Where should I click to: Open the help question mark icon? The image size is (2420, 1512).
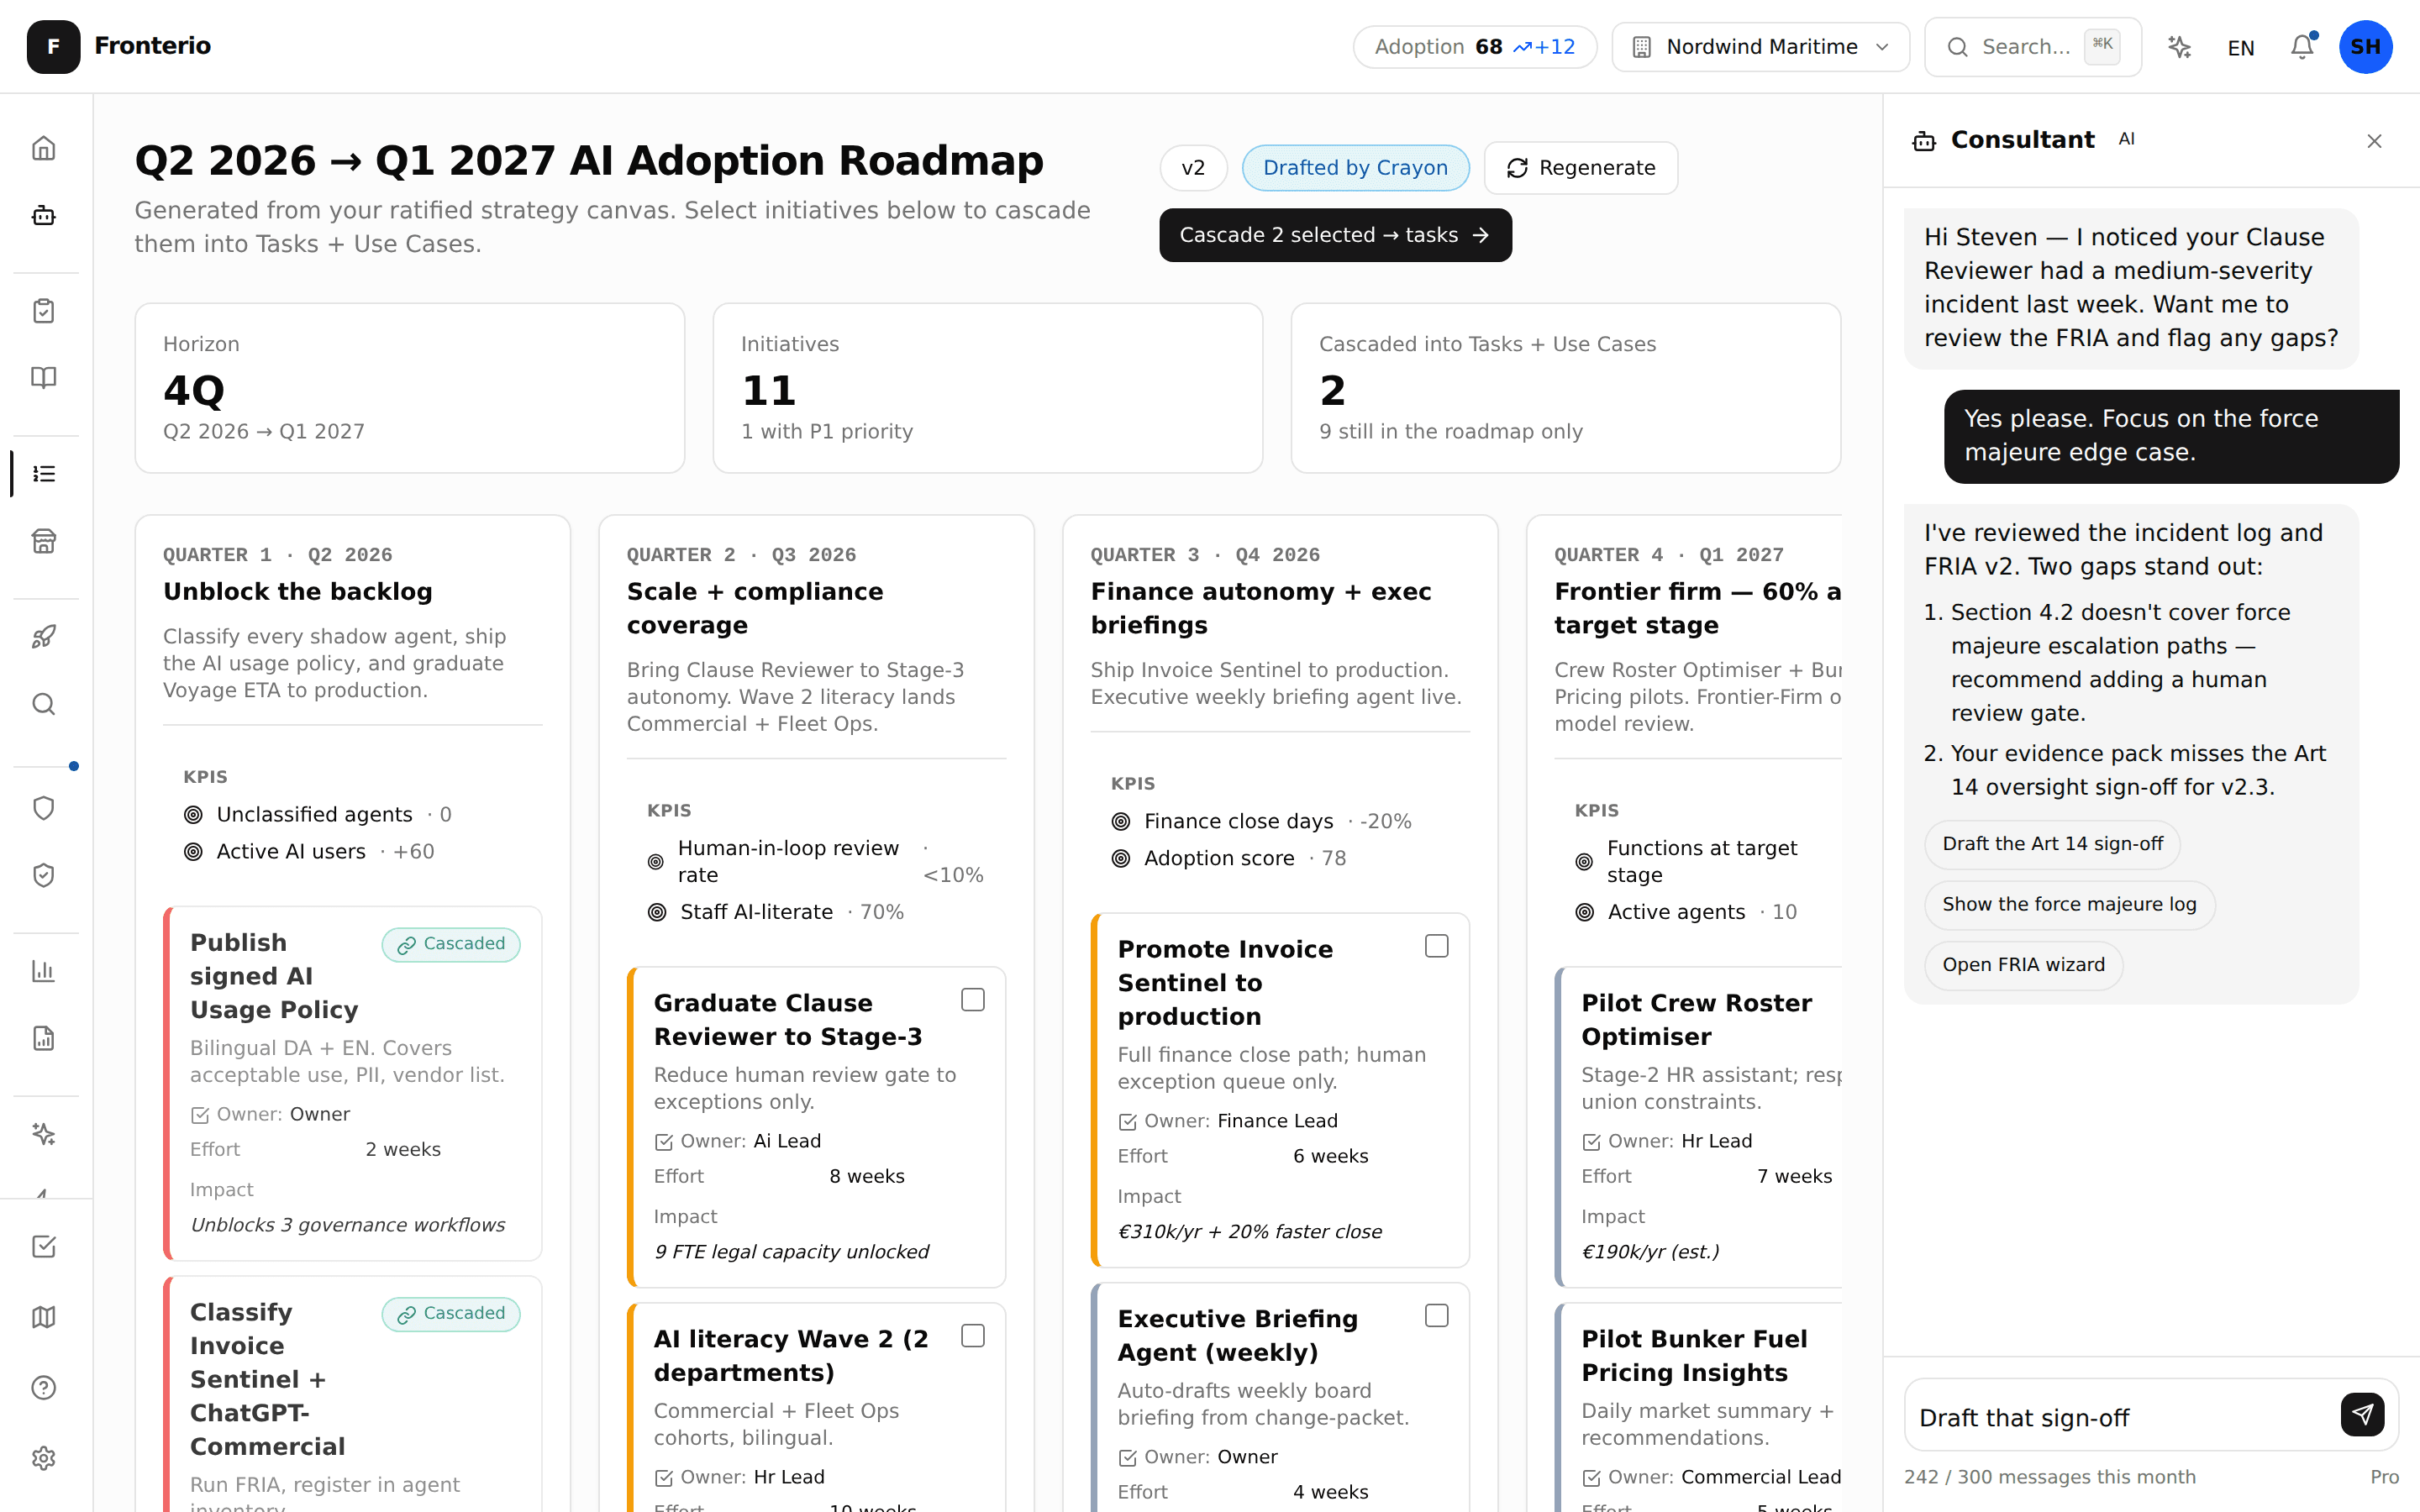point(44,1388)
